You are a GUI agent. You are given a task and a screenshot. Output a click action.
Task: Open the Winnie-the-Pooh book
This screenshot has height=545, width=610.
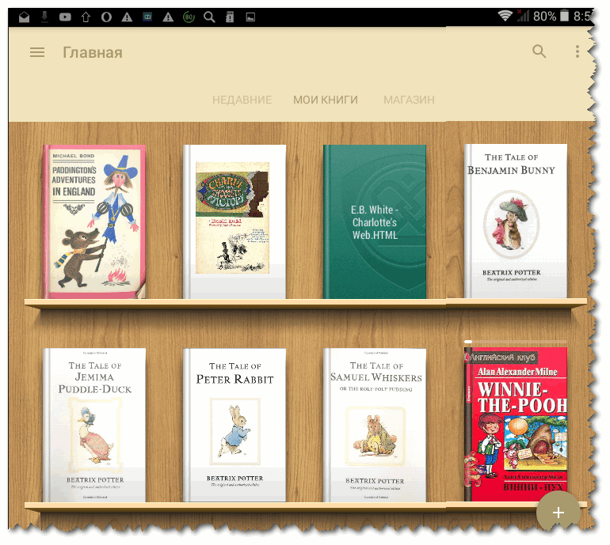[516, 424]
